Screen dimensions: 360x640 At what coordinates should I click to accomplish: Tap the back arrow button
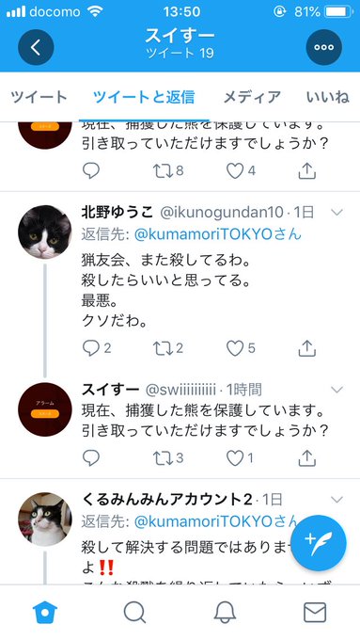tap(36, 47)
